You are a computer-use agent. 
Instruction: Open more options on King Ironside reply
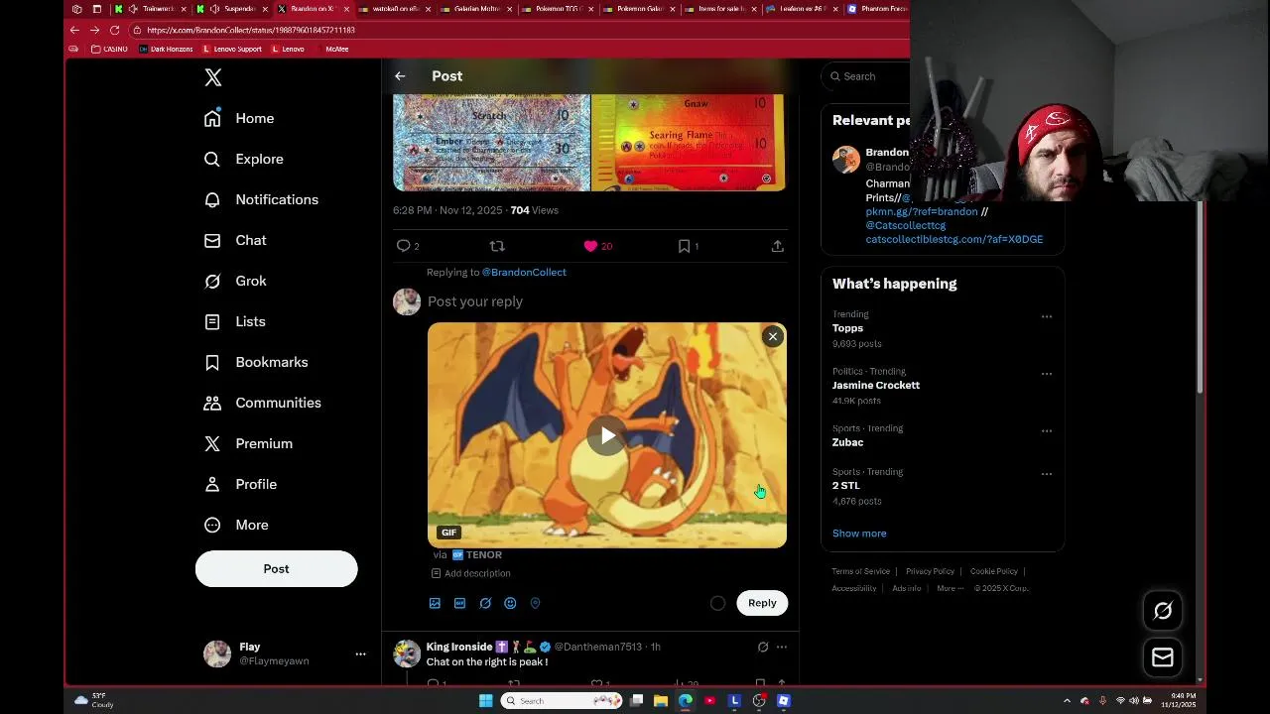click(782, 647)
